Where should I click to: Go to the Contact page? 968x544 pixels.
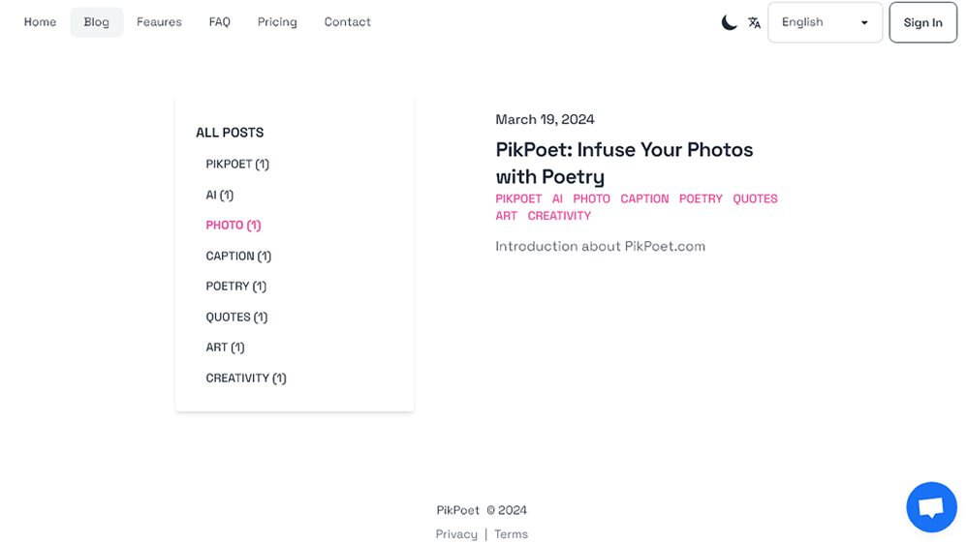pyautogui.click(x=348, y=22)
